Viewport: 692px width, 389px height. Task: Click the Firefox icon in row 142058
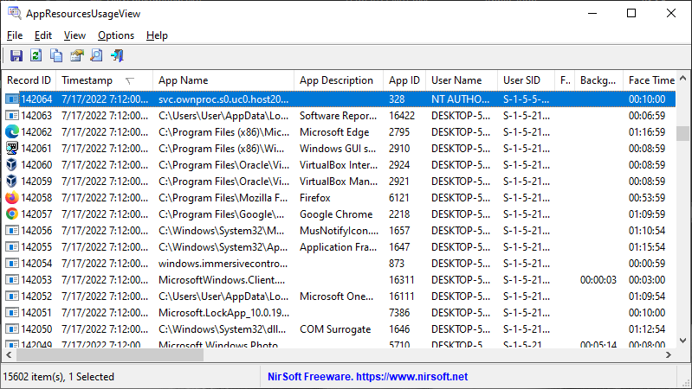(12, 198)
